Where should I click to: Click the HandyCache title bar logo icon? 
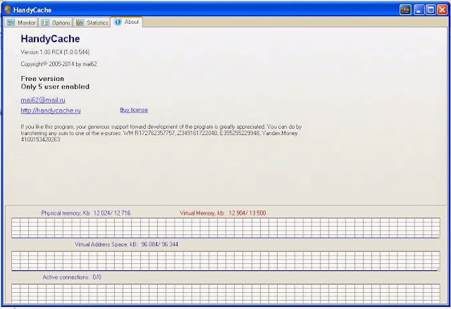tap(8, 10)
